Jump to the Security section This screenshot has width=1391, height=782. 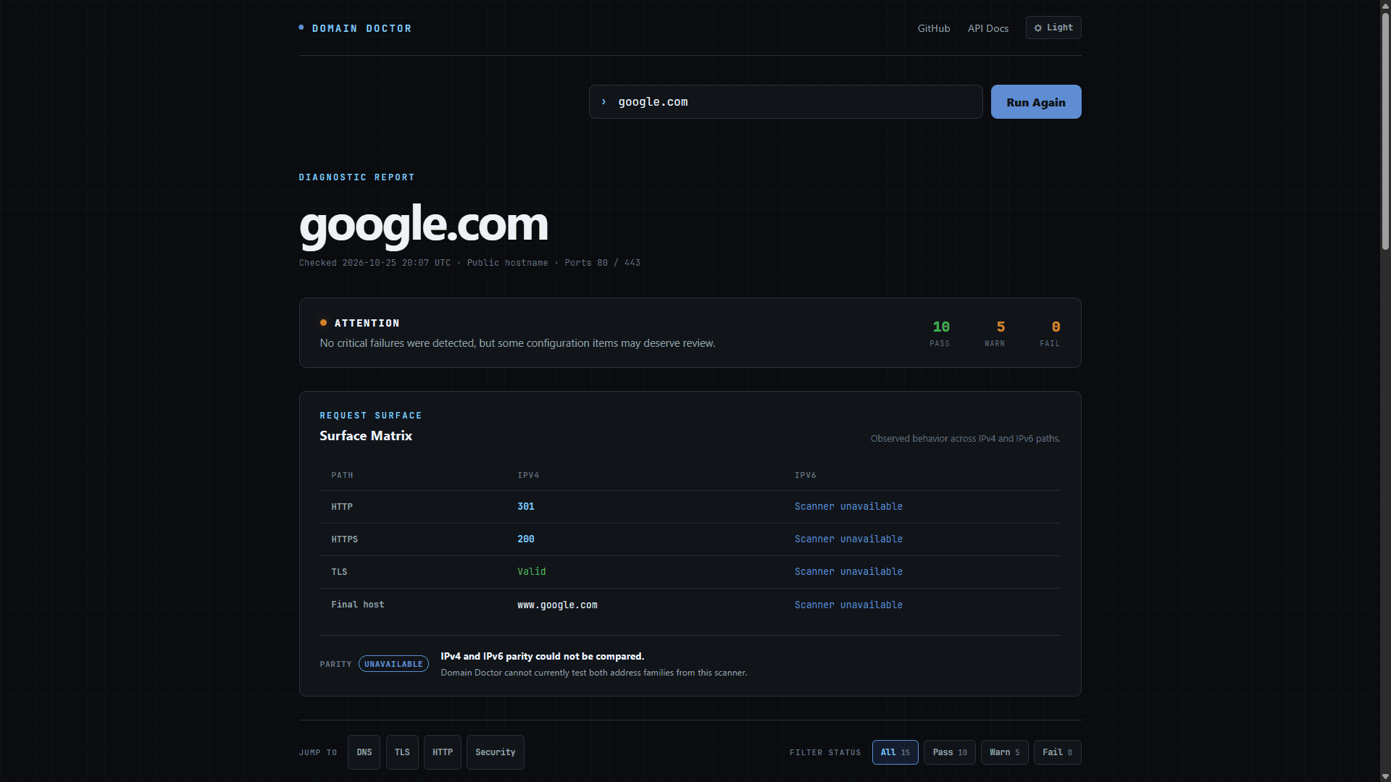[496, 752]
